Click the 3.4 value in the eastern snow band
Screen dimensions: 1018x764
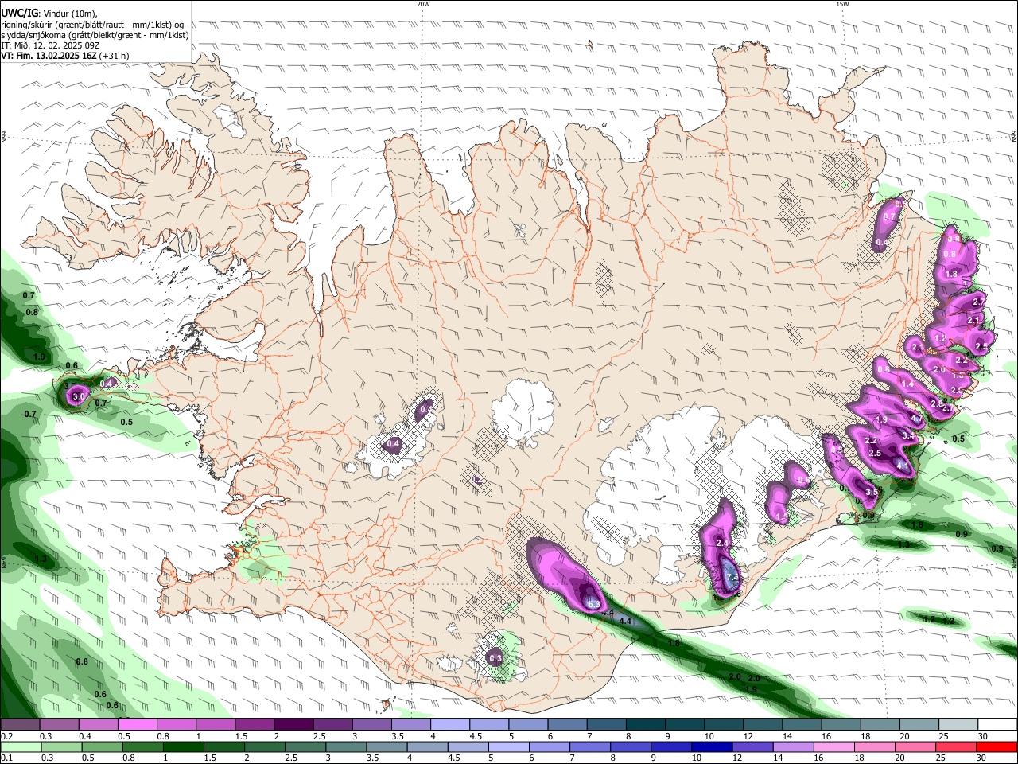tap(908, 436)
